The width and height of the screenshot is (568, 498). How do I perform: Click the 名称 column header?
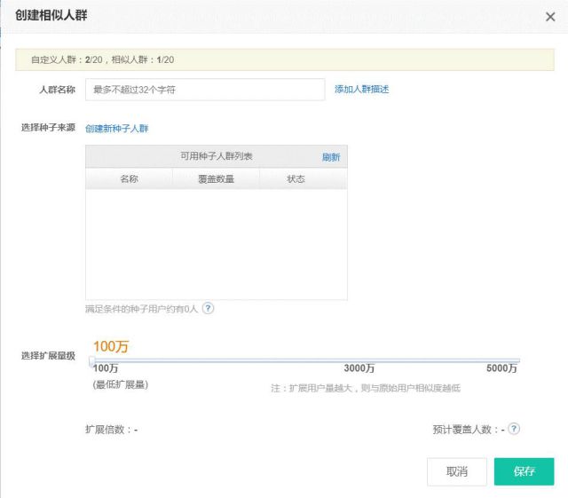tap(129, 178)
